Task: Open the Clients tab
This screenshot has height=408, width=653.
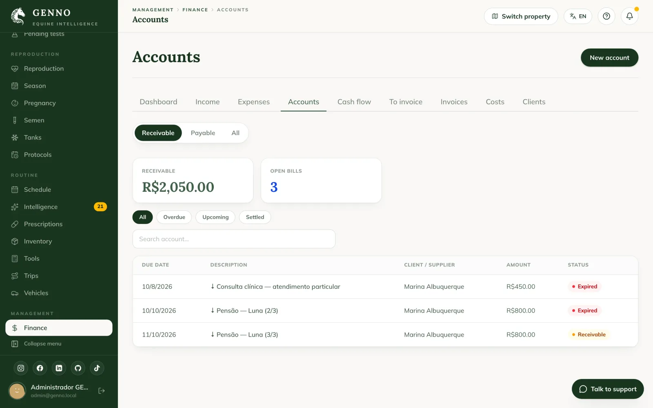Action: click(x=534, y=102)
